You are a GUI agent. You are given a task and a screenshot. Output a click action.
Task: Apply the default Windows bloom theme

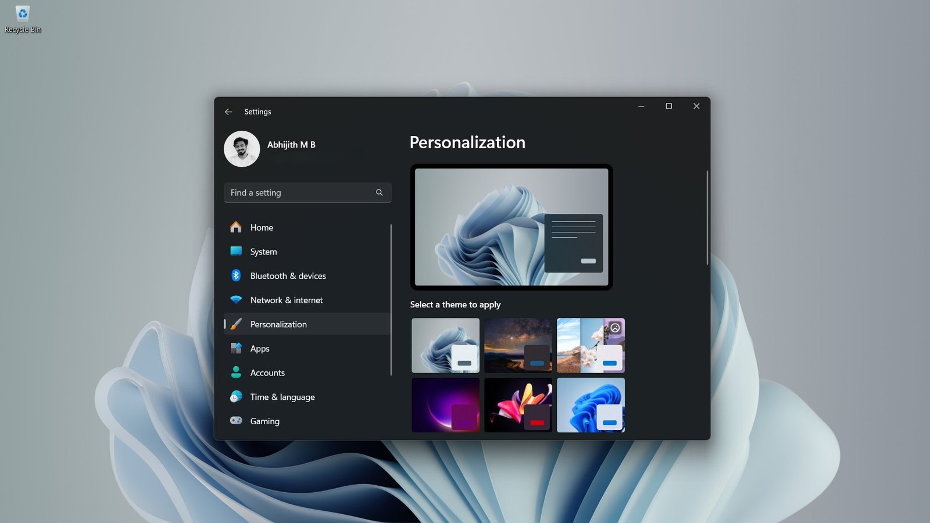pos(445,345)
